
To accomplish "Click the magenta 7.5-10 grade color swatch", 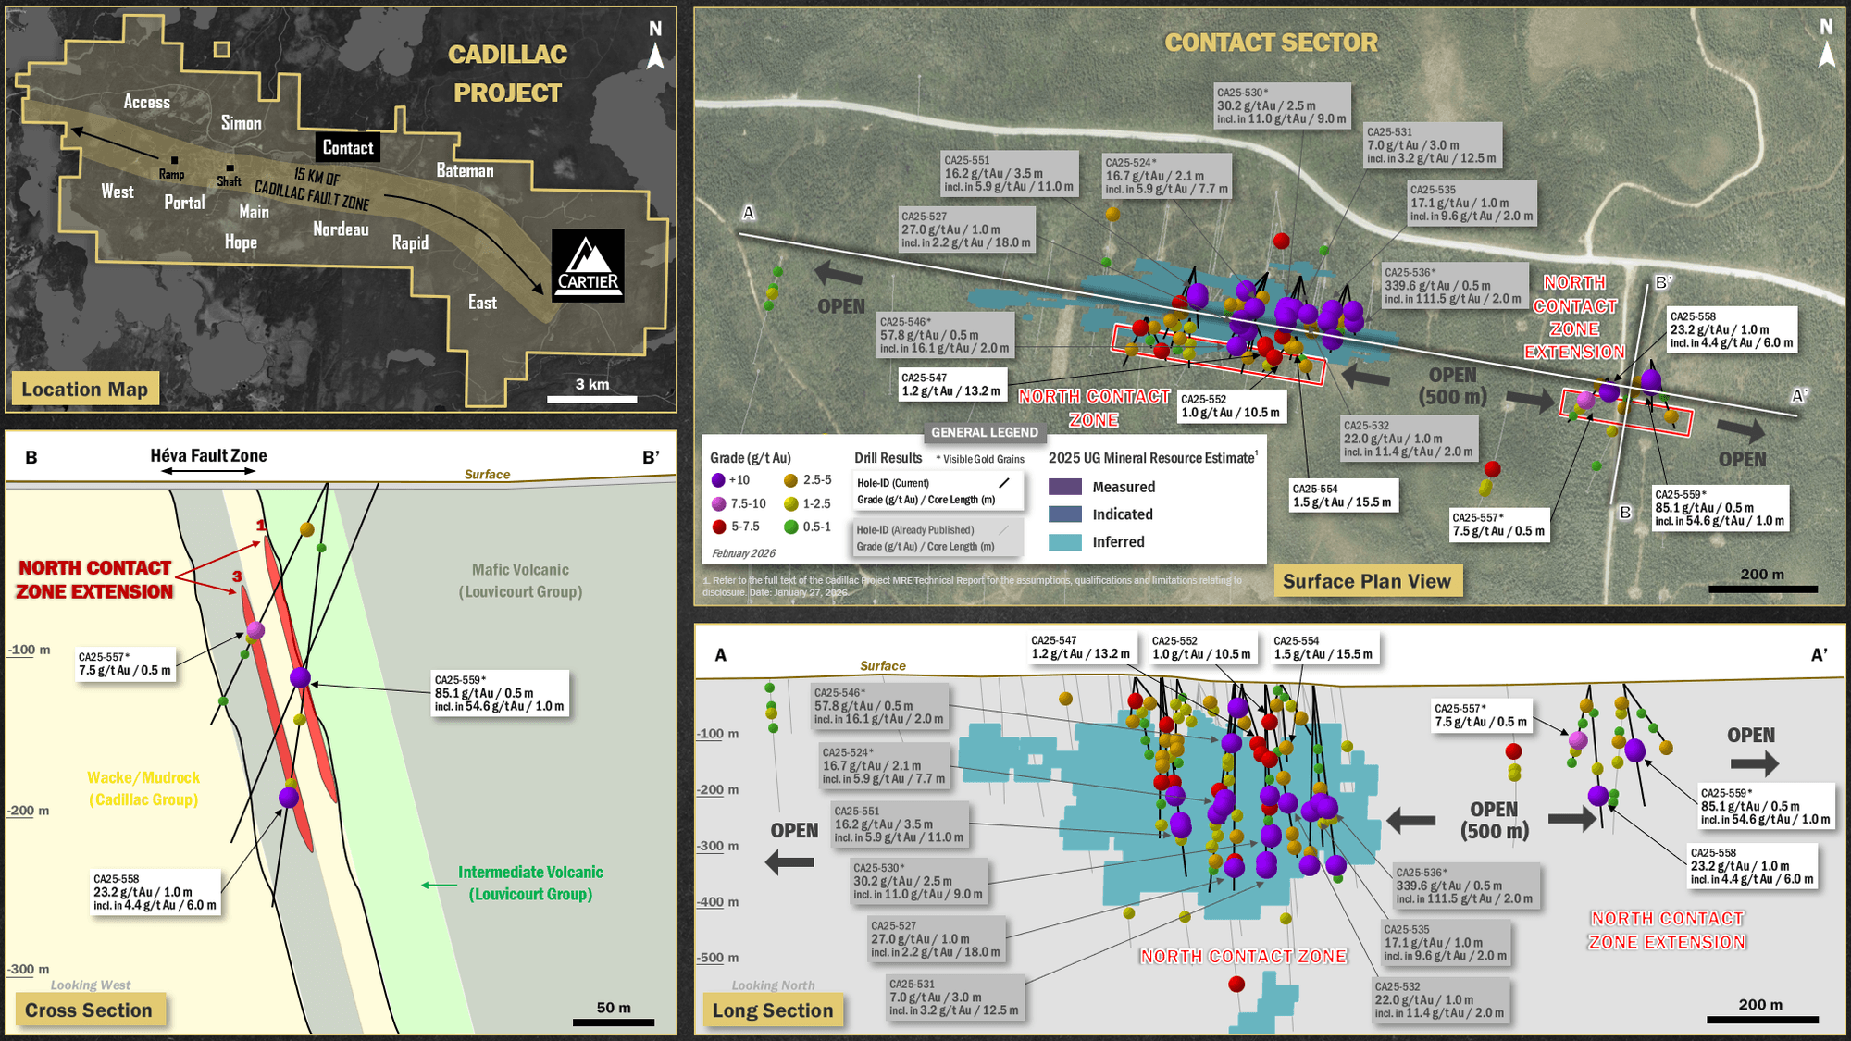I will pos(717,503).
